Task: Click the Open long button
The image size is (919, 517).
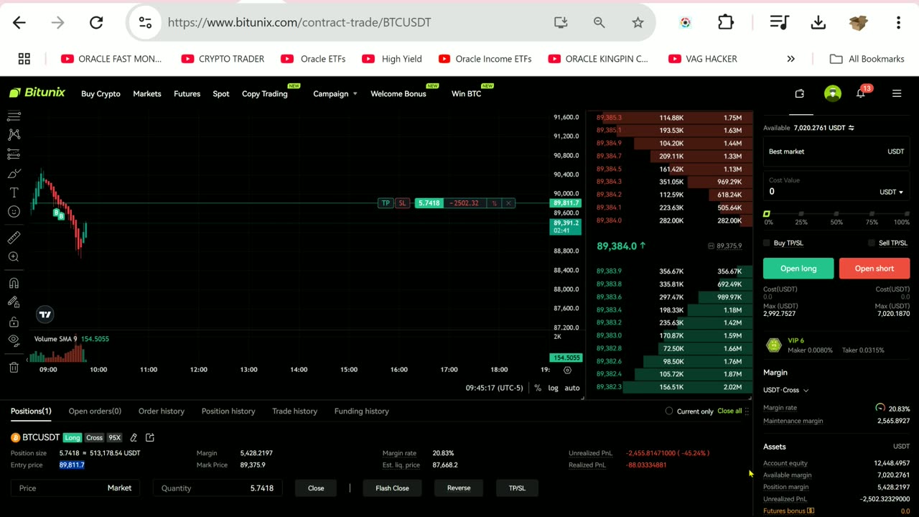Action: (798, 269)
